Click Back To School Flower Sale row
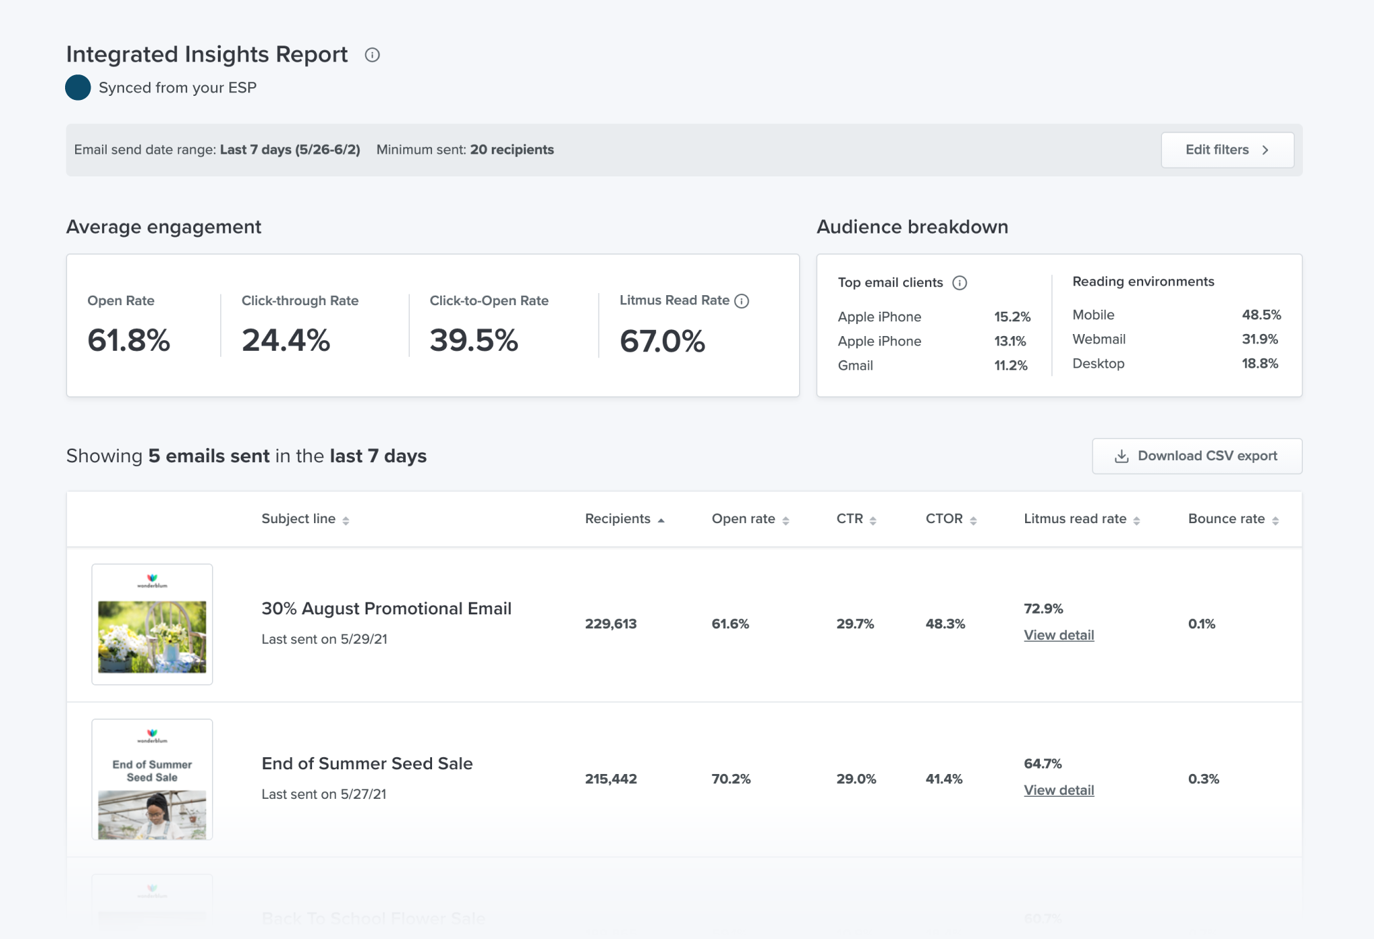The width and height of the screenshot is (1374, 939). (373, 918)
